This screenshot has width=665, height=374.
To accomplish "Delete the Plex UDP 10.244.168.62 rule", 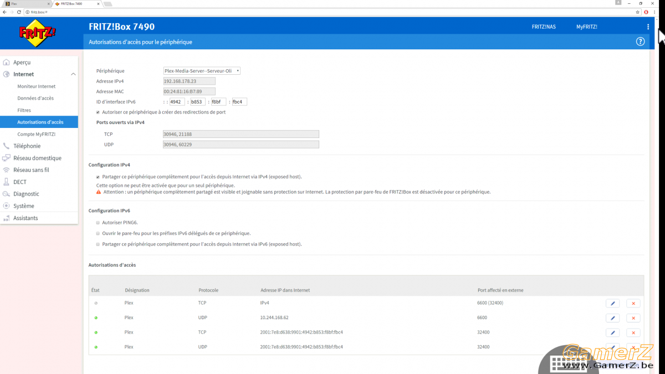I will [633, 318].
